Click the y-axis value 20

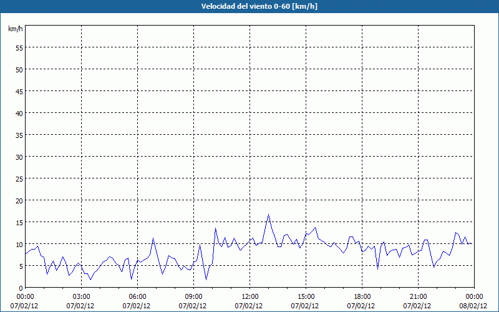click(x=19, y=200)
